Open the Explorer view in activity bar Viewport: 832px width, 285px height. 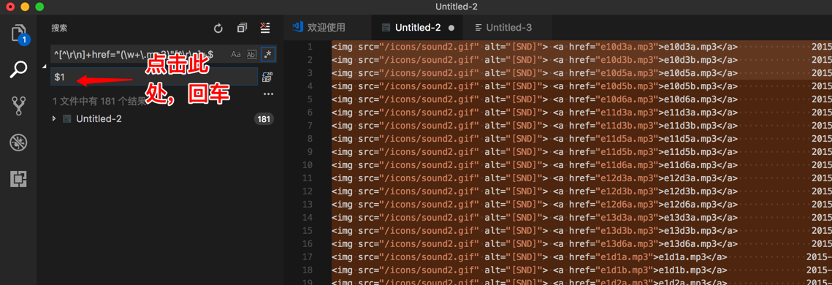pyautogui.click(x=18, y=33)
